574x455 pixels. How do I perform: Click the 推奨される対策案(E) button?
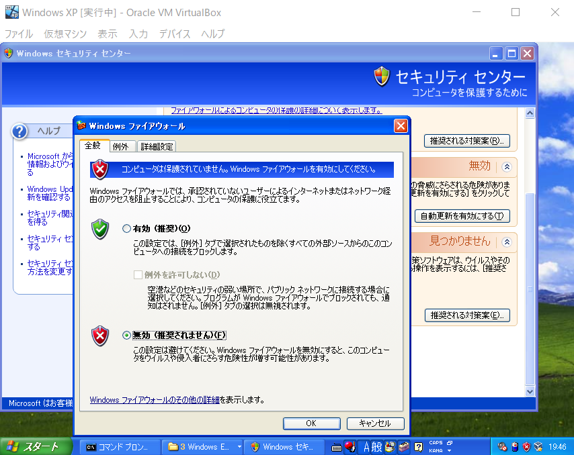[468, 315]
